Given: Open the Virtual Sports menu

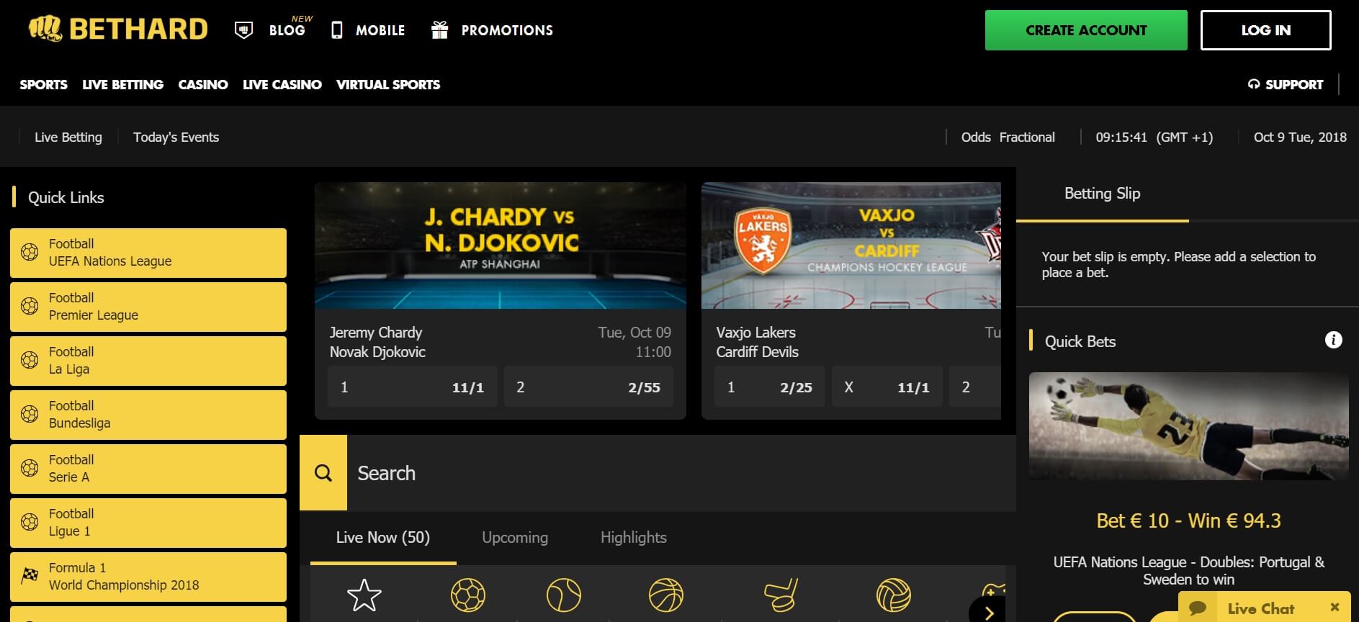Looking at the screenshot, I should [388, 84].
